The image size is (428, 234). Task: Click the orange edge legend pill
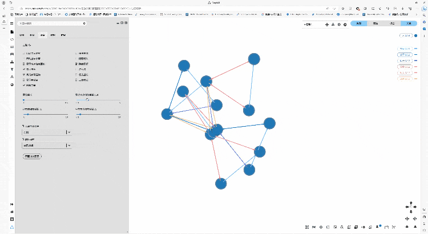[405, 79]
